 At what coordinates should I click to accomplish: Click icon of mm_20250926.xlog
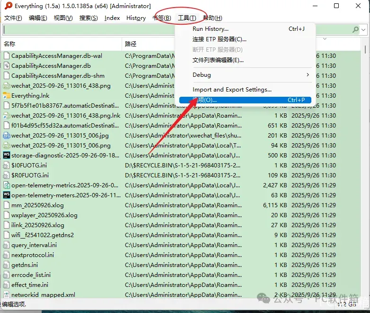[x=7, y=205]
